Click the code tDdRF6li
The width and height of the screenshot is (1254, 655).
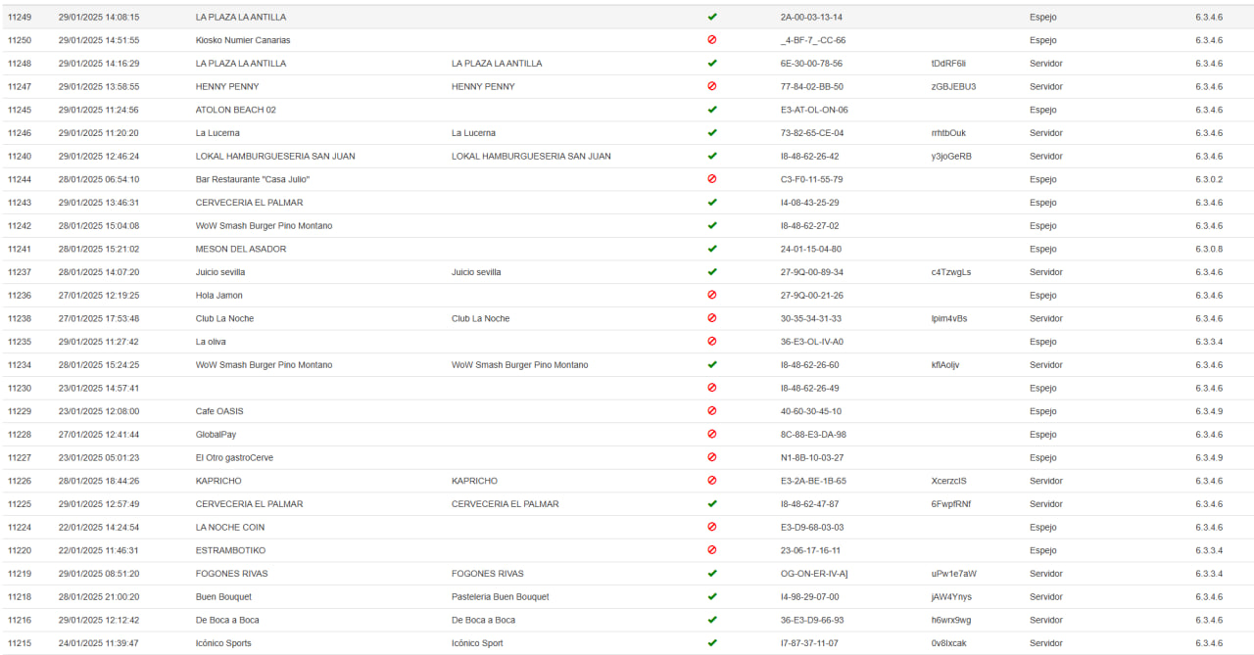[949, 63]
